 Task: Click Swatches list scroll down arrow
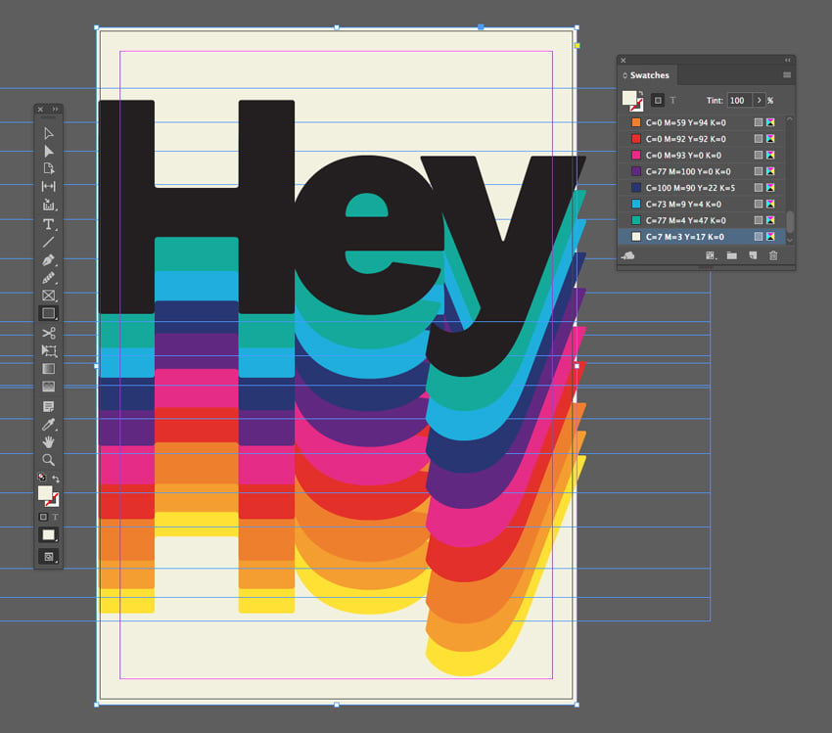tap(790, 241)
